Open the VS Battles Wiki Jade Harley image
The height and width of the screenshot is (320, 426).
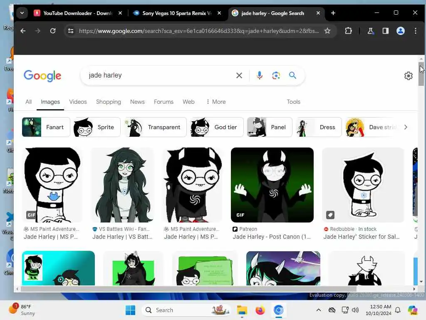tap(123, 185)
